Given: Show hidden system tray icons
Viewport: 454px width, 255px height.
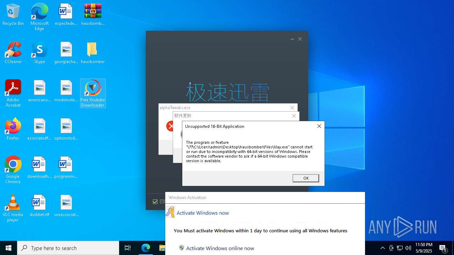Looking at the screenshot, I should tap(382, 248).
